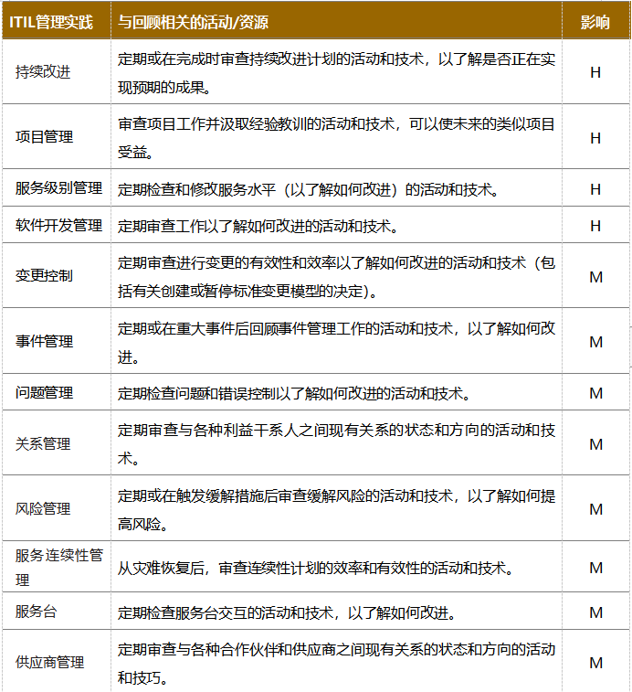
Task: Select the cell '服务连续性管理'
Action: click(58, 567)
